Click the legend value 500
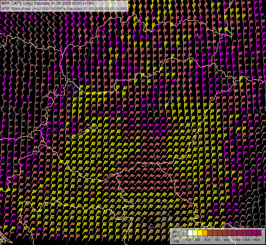Image resolution: width=266 pixels, height=245 pixels. [207, 240]
